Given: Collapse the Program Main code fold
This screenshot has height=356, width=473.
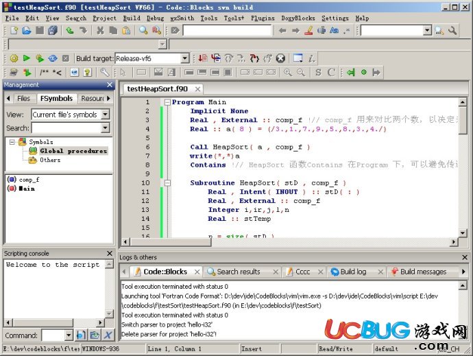Looking at the screenshot, I should (x=167, y=102).
